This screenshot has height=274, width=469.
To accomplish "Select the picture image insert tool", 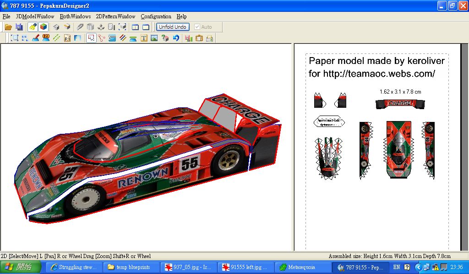I will pos(154,38).
